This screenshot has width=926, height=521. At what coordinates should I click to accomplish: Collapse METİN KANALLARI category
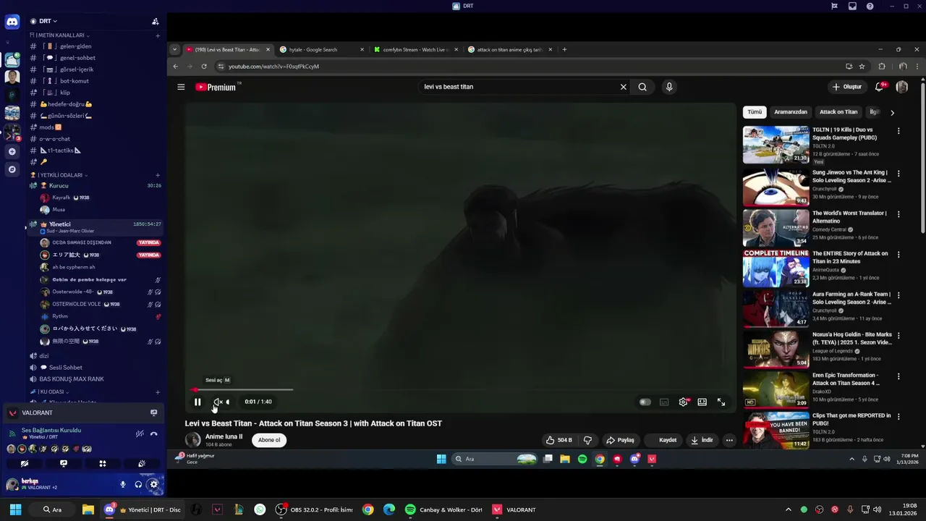click(x=63, y=35)
